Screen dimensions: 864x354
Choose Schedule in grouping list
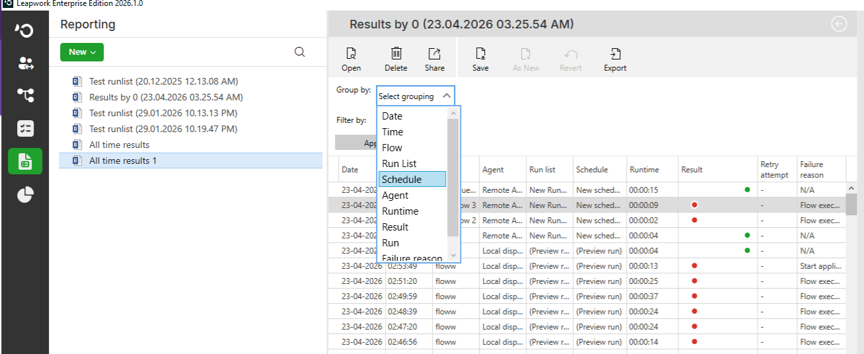click(x=412, y=179)
